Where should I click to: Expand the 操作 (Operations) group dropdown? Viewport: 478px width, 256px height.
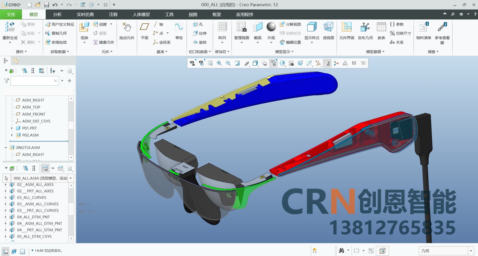point(21,52)
